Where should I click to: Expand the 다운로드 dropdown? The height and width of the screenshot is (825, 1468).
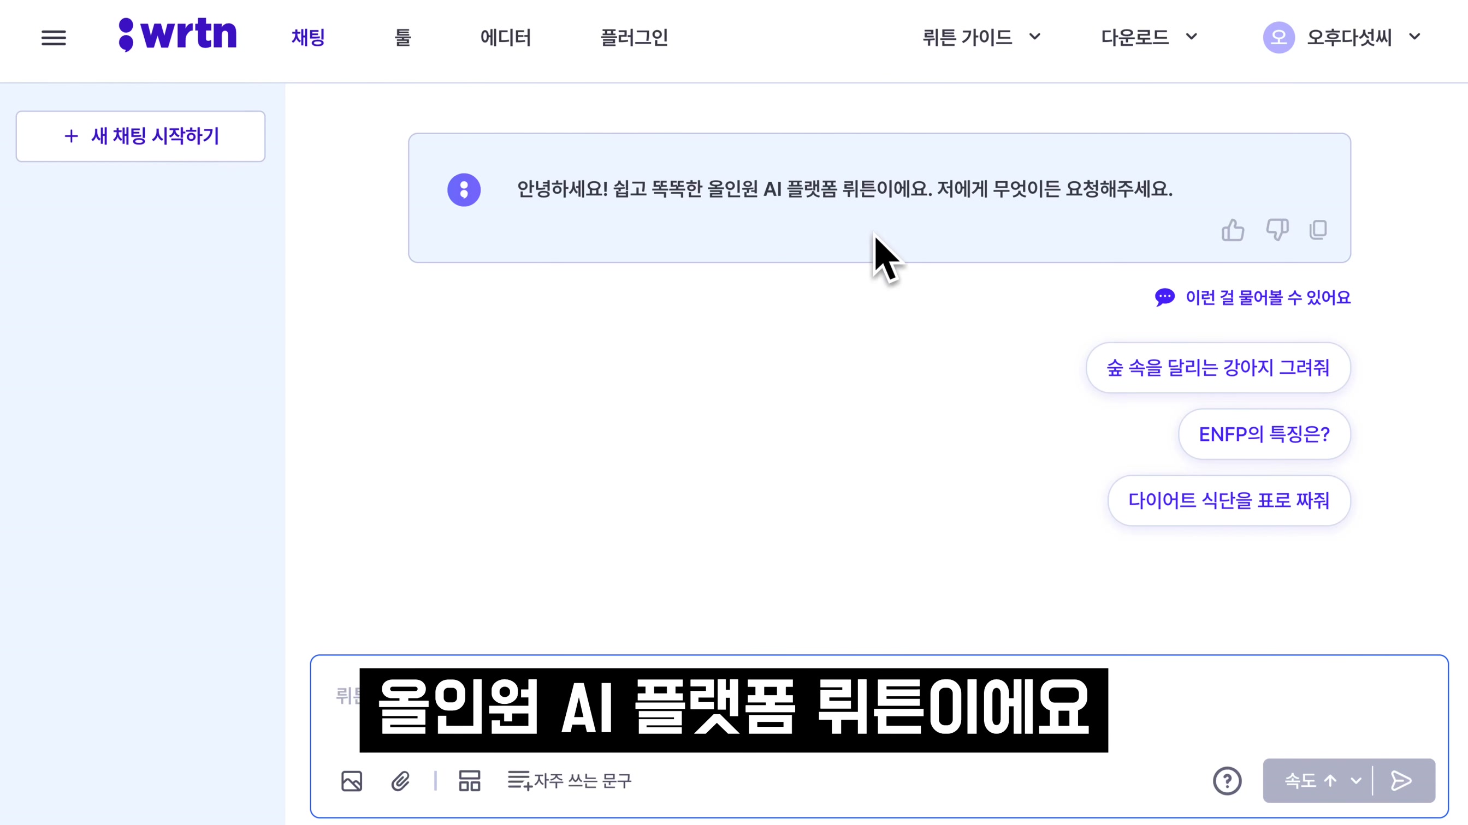(1149, 38)
